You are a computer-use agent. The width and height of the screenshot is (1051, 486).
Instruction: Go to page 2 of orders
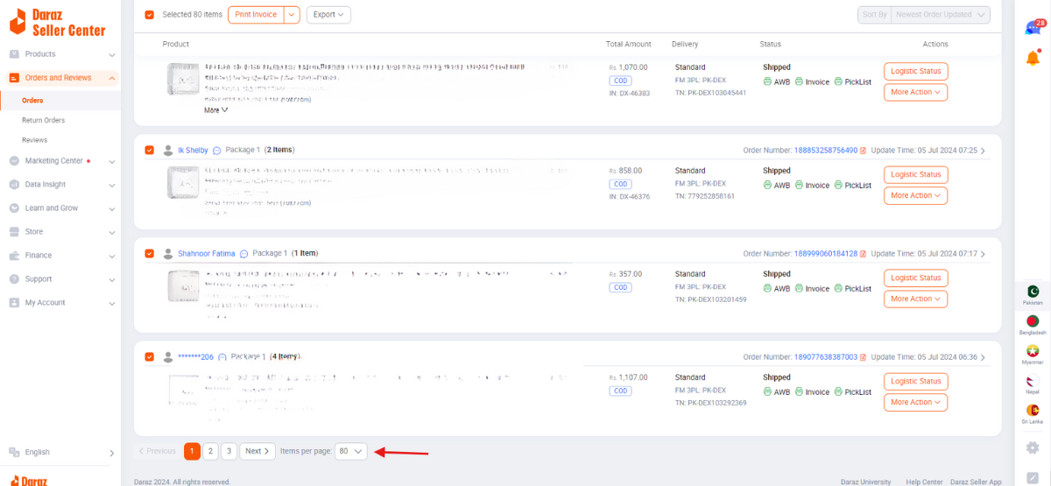tap(210, 451)
